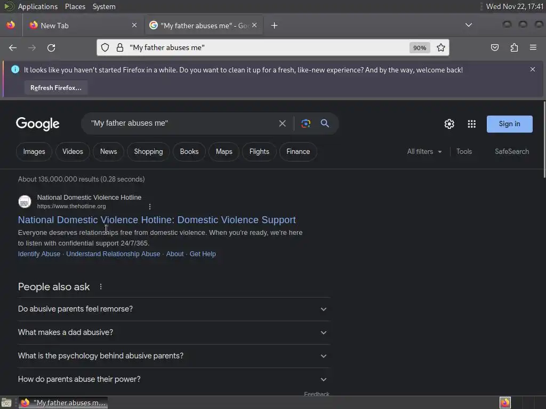Submit search with the magnifier icon
Screen dimensions: 546x409
tap(325, 123)
